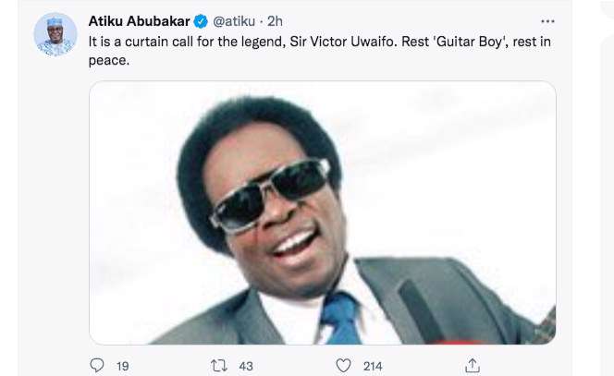Image resolution: width=614 pixels, height=376 pixels.
Task: Click the reply speech bubble icon
Action: click(96, 366)
